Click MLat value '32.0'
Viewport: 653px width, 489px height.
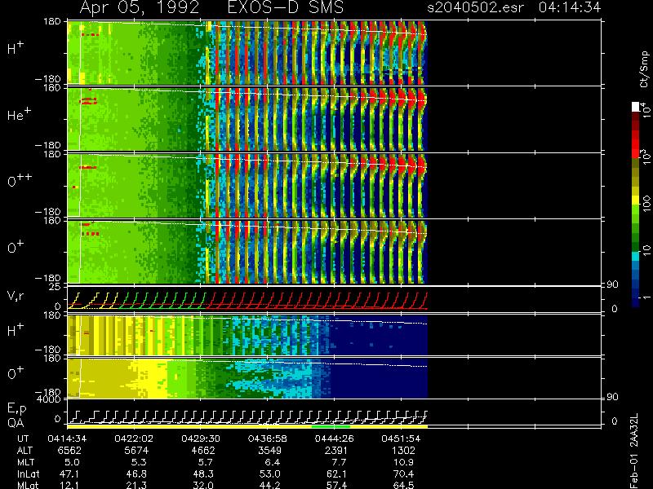[x=202, y=485]
